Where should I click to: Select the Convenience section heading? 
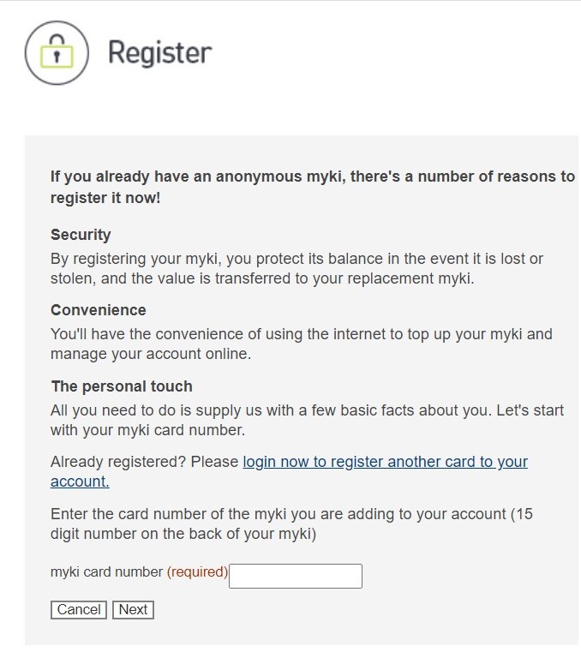(99, 310)
